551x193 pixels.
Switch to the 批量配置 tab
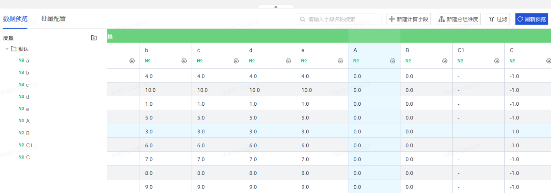click(x=54, y=19)
